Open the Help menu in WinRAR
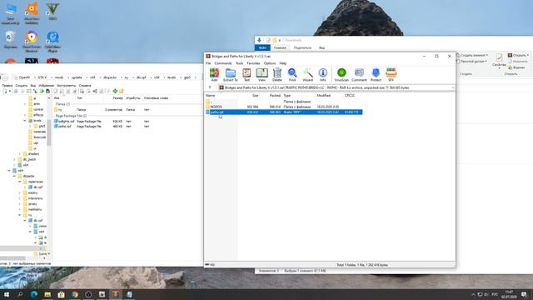This screenshot has height=300, width=533. click(283, 63)
